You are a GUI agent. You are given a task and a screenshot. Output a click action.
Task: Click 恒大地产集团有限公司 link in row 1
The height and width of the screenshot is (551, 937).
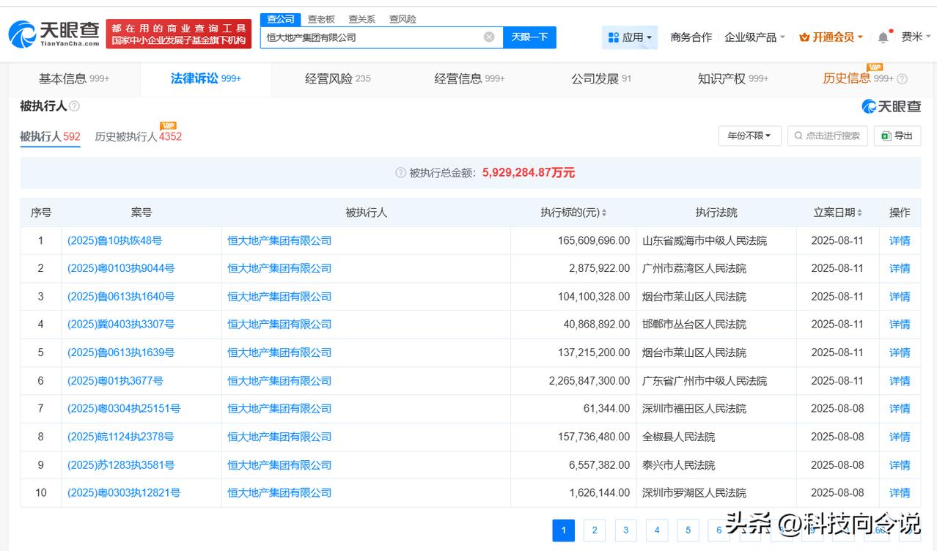[x=279, y=240]
